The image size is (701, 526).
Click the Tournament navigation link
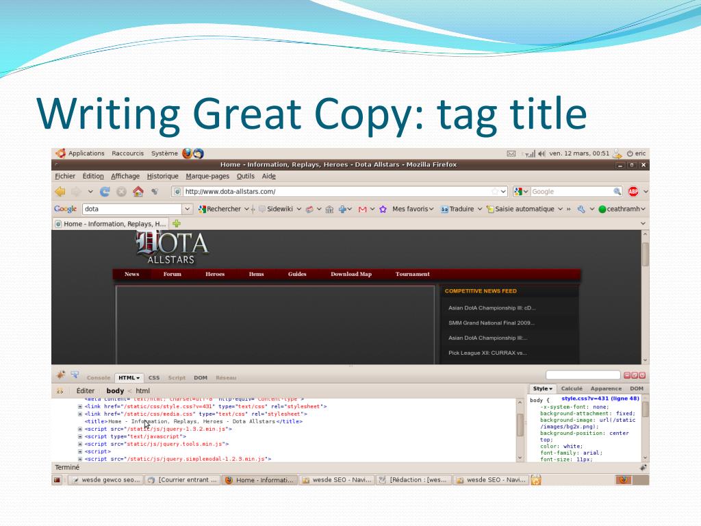[x=412, y=274]
